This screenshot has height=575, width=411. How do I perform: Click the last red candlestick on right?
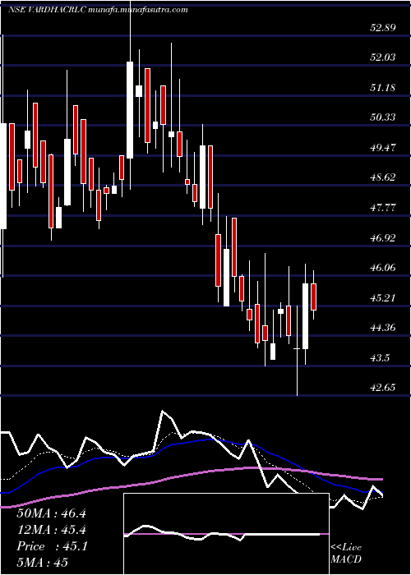(x=314, y=297)
